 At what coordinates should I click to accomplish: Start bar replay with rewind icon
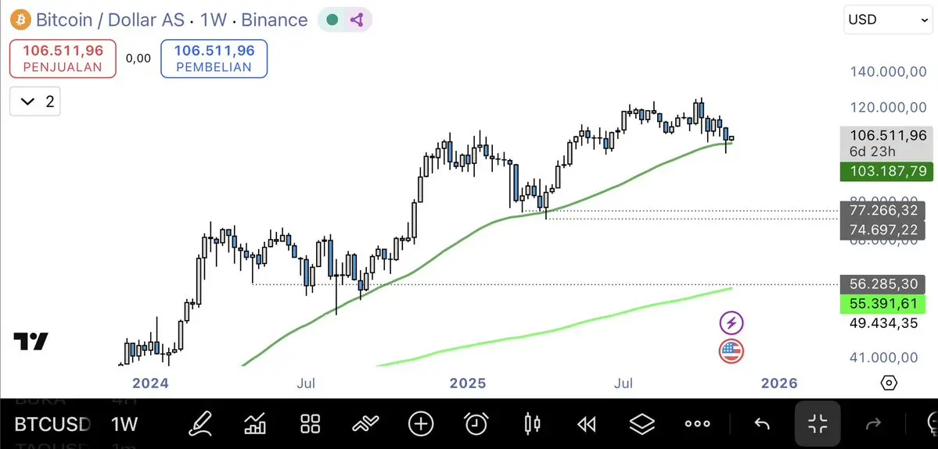587,425
